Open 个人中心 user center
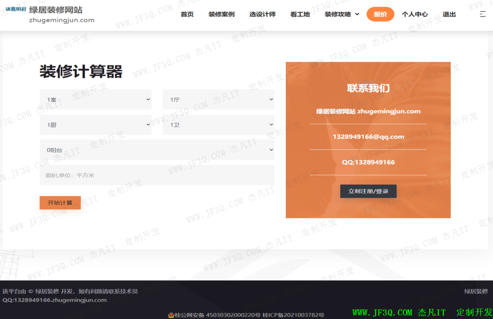 point(415,14)
